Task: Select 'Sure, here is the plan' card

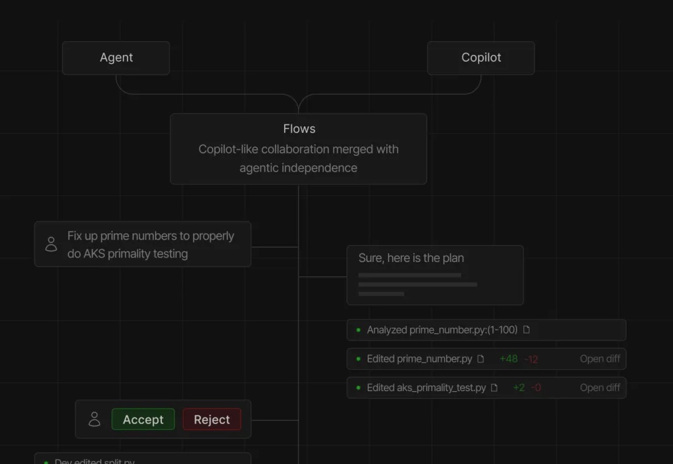Action: [x=435, y=276]
